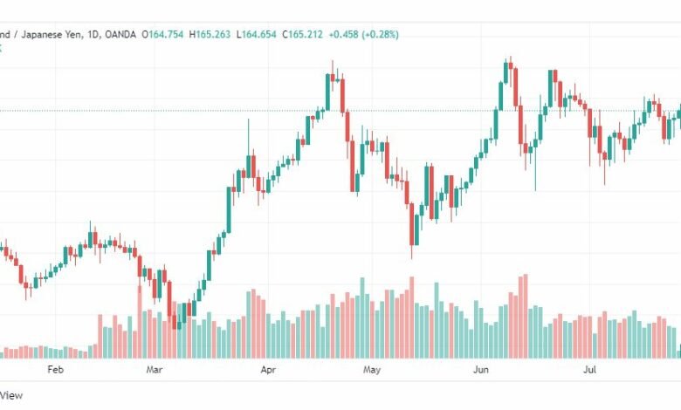Click the teal volume value under symbol title

(x=1, y=48)
